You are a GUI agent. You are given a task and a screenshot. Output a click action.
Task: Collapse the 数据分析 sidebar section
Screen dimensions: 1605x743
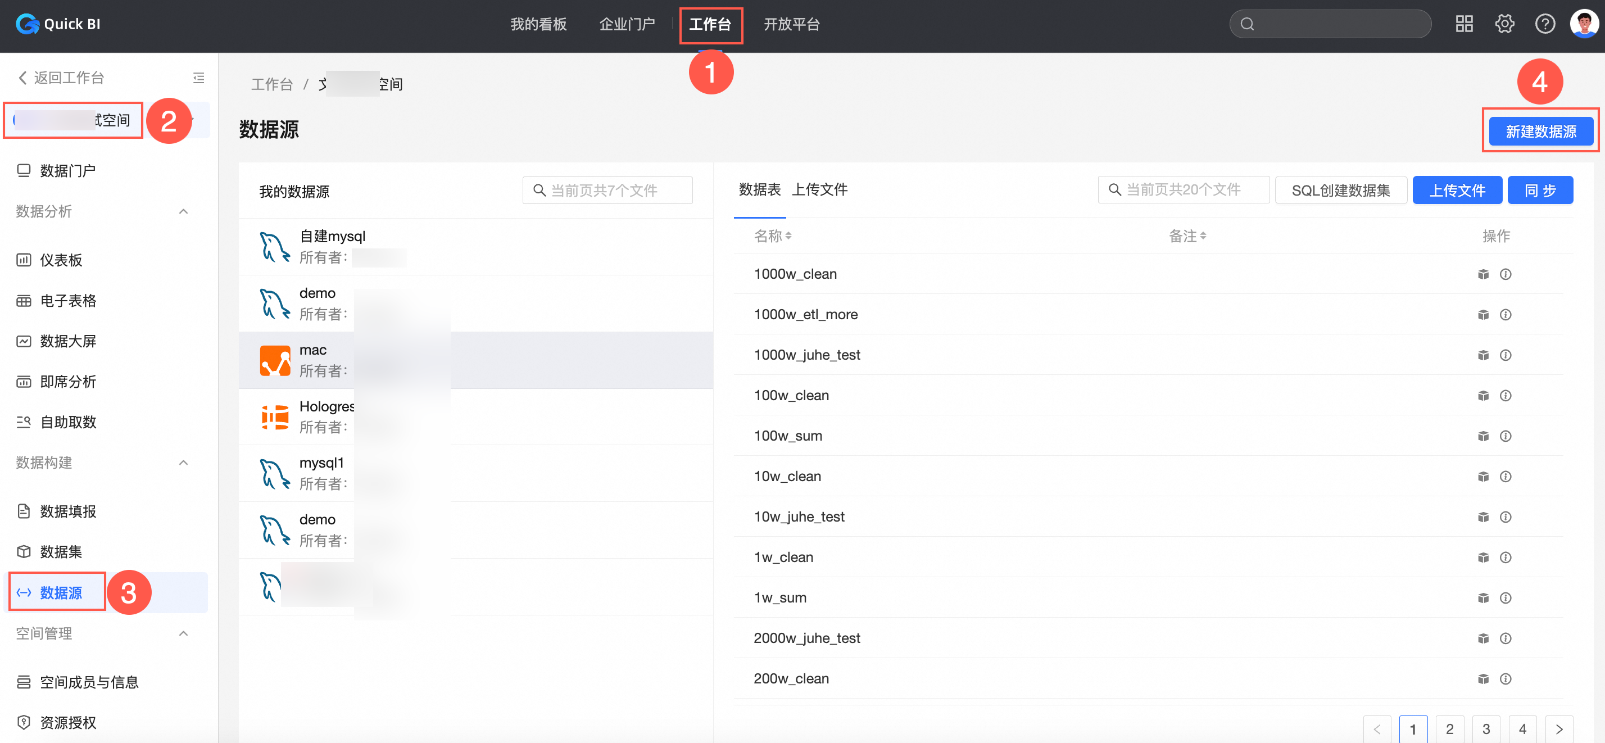coord(183,212)
